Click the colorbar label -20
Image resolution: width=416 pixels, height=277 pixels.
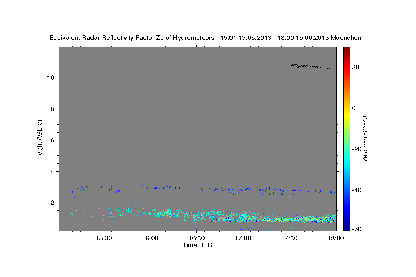[x=357, y=149]
